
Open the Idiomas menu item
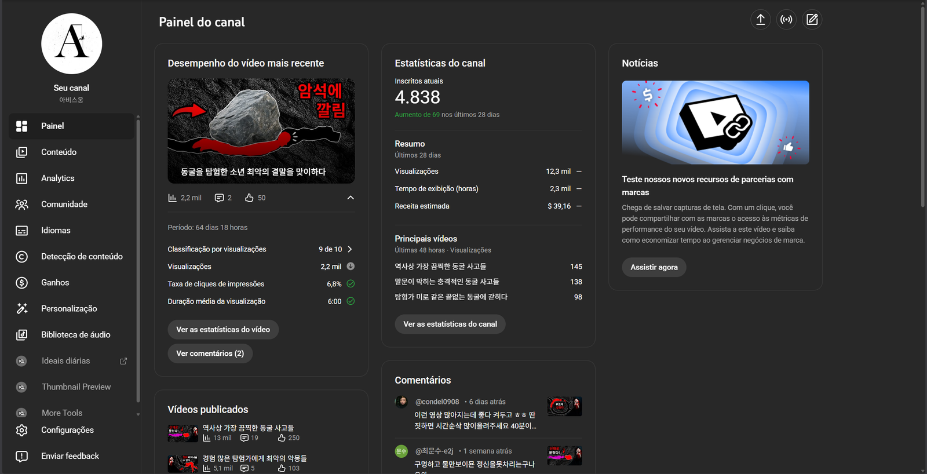pyautogui.click(x=71, y=231)
